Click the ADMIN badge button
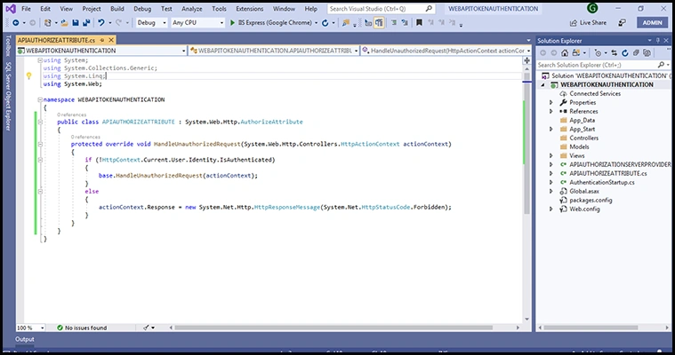 pyautogui.click(x=653, y=23)
